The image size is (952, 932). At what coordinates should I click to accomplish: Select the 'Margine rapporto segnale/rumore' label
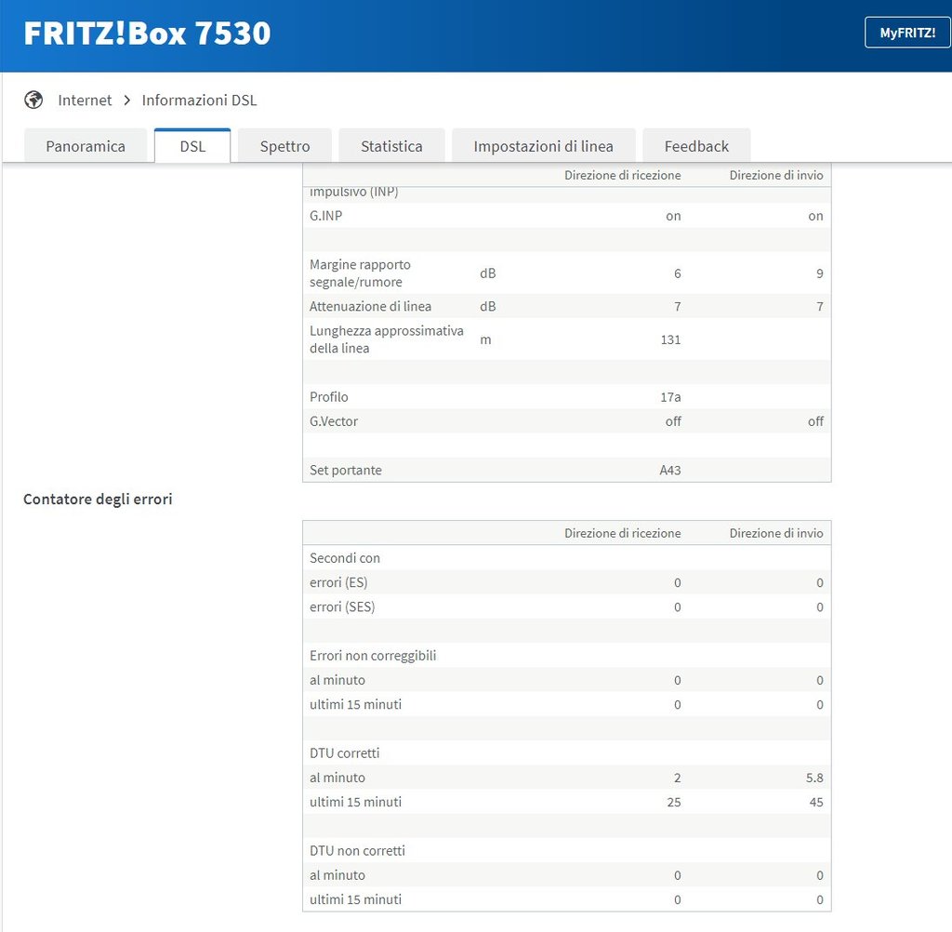point(360,273)
